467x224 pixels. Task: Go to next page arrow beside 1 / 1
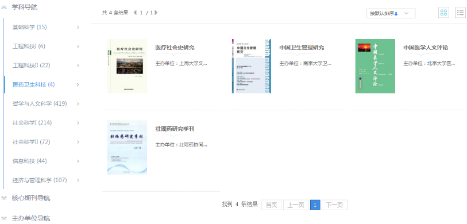tap(156, 13)
